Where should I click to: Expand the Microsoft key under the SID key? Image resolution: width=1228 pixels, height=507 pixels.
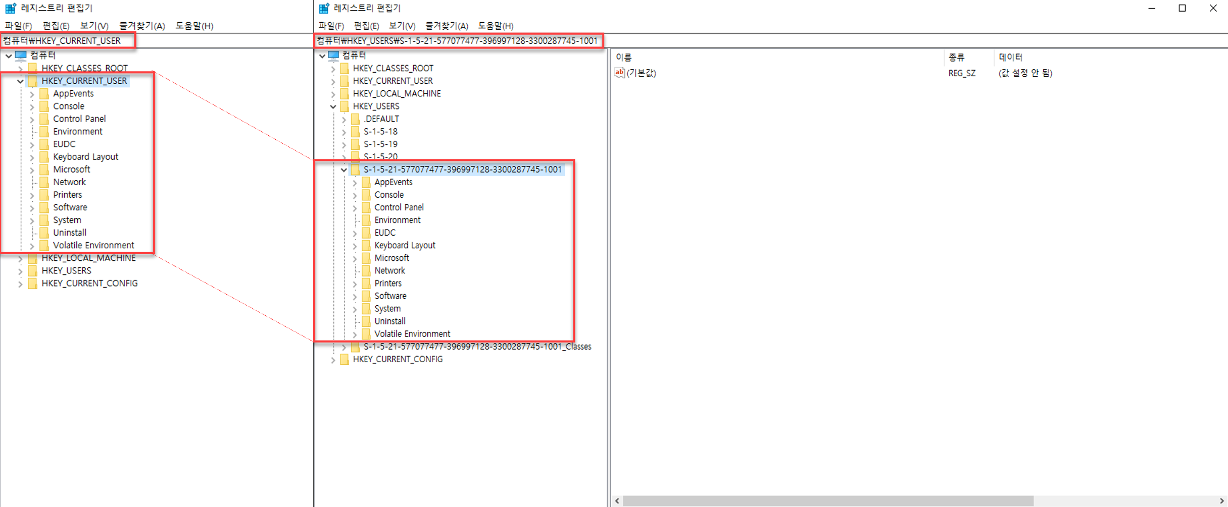coord(355,258)
